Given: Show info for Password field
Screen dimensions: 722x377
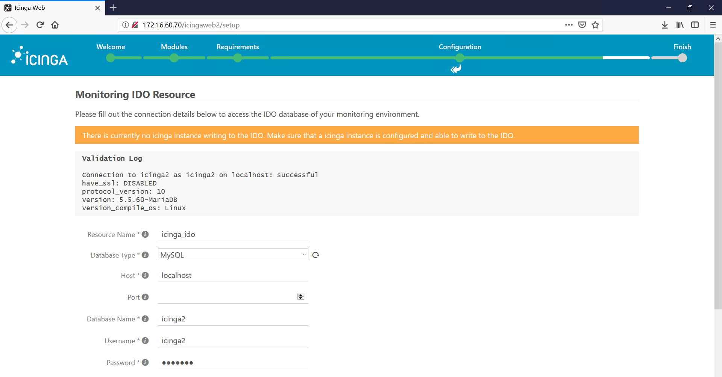Looking at the screenshot, I should 145,362.
